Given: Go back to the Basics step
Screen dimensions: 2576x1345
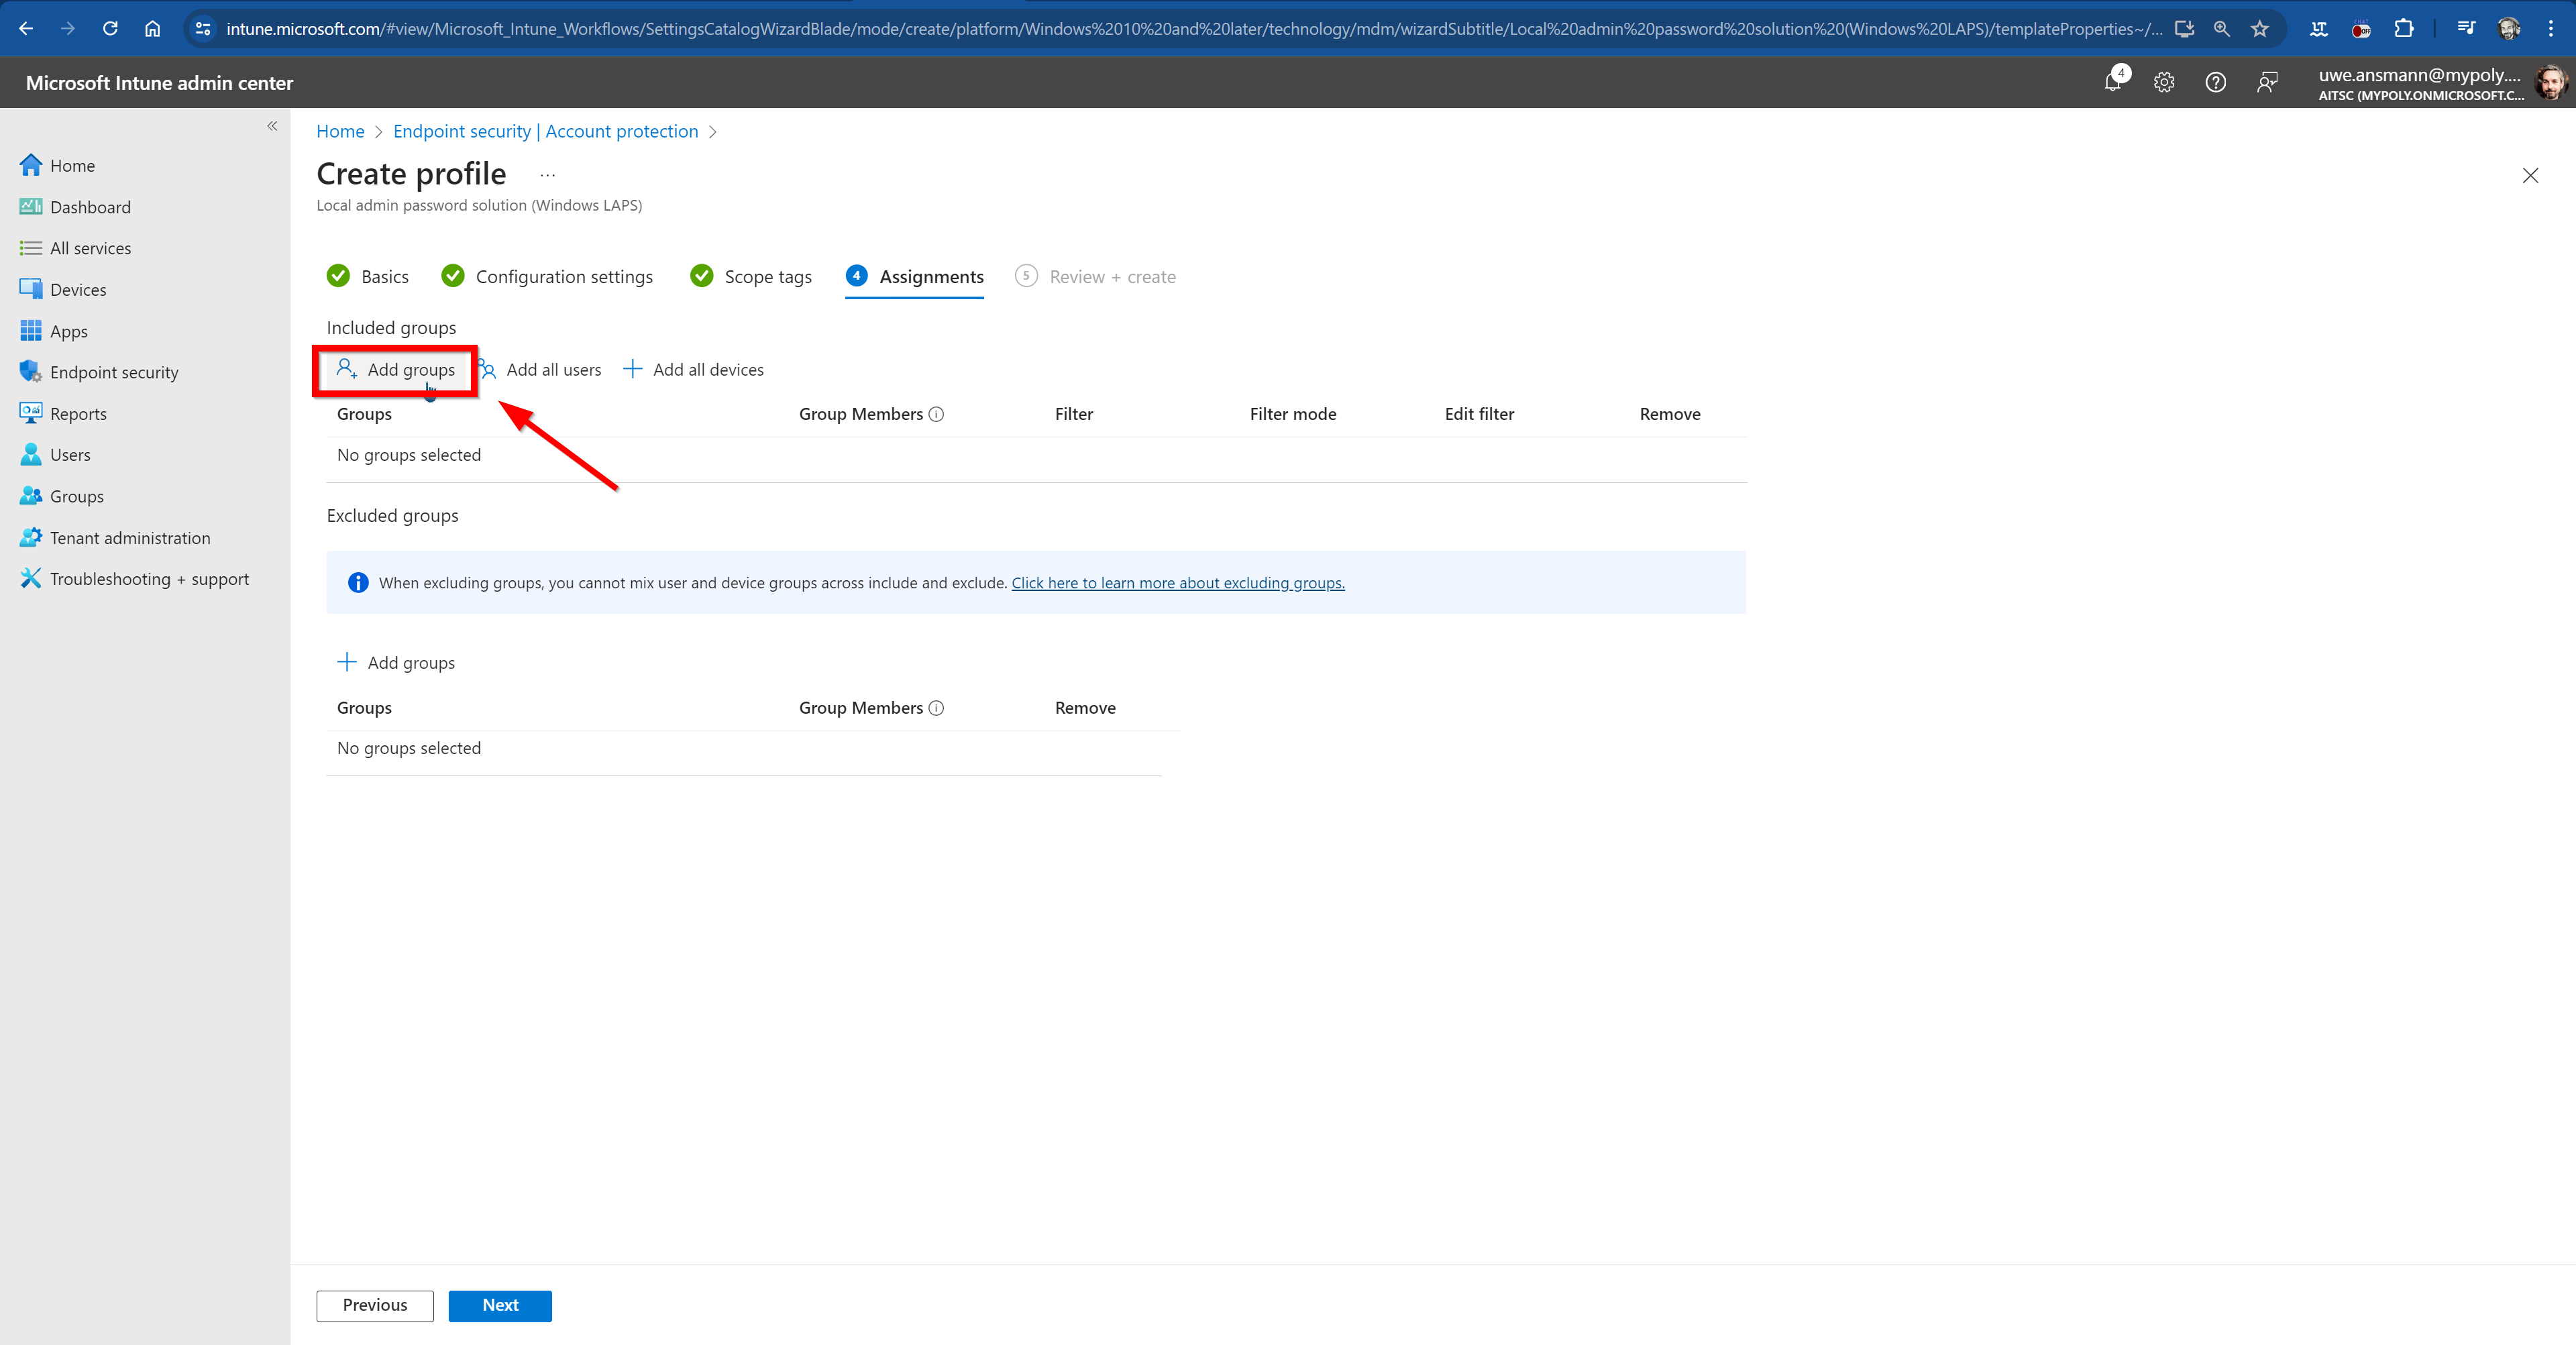Looking at the screenshot, I should coord(384,277).
